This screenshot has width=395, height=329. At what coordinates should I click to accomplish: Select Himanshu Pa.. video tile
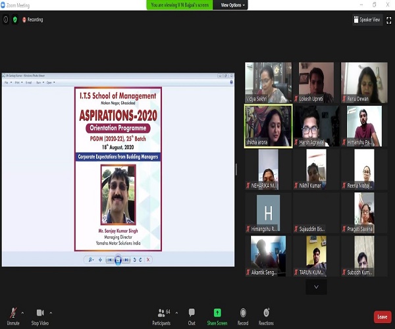point(364,126)
